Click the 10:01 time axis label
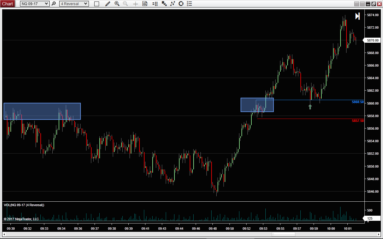383x239 pixels. [348, 229]
